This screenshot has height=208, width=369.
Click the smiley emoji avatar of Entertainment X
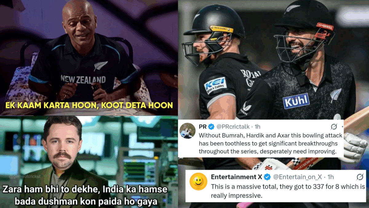tap(198, 181)
